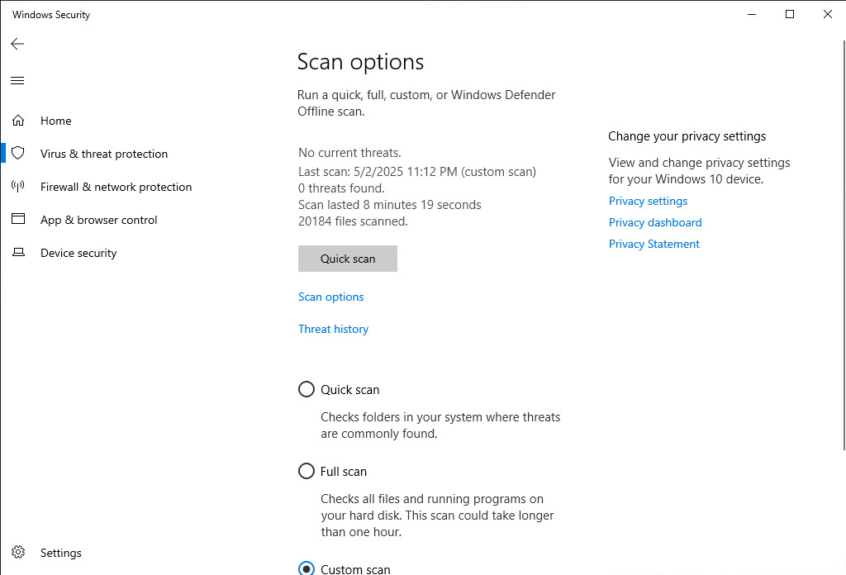846x575 pixels.
Task: Open Settings in the sidebar
Action: (x=61, y=553)
